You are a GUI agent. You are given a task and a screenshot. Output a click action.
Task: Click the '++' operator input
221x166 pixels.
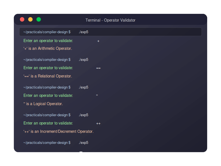tap(98, 123)
